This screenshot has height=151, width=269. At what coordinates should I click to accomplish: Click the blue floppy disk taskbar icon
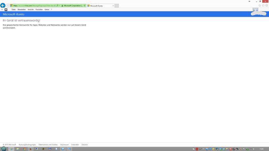pyautogui.click(x=50, y=149)
